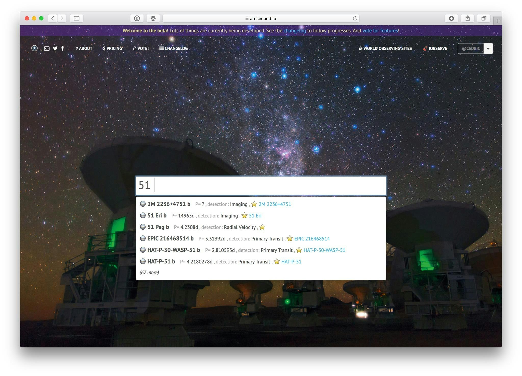Screen dimensions: 522x376
Task: Click the Safari share icon
Action: click(467, 18)
